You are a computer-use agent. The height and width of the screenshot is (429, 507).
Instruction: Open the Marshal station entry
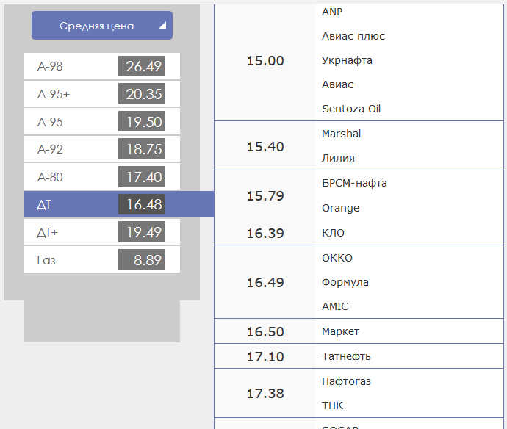[x=341, y=134]
